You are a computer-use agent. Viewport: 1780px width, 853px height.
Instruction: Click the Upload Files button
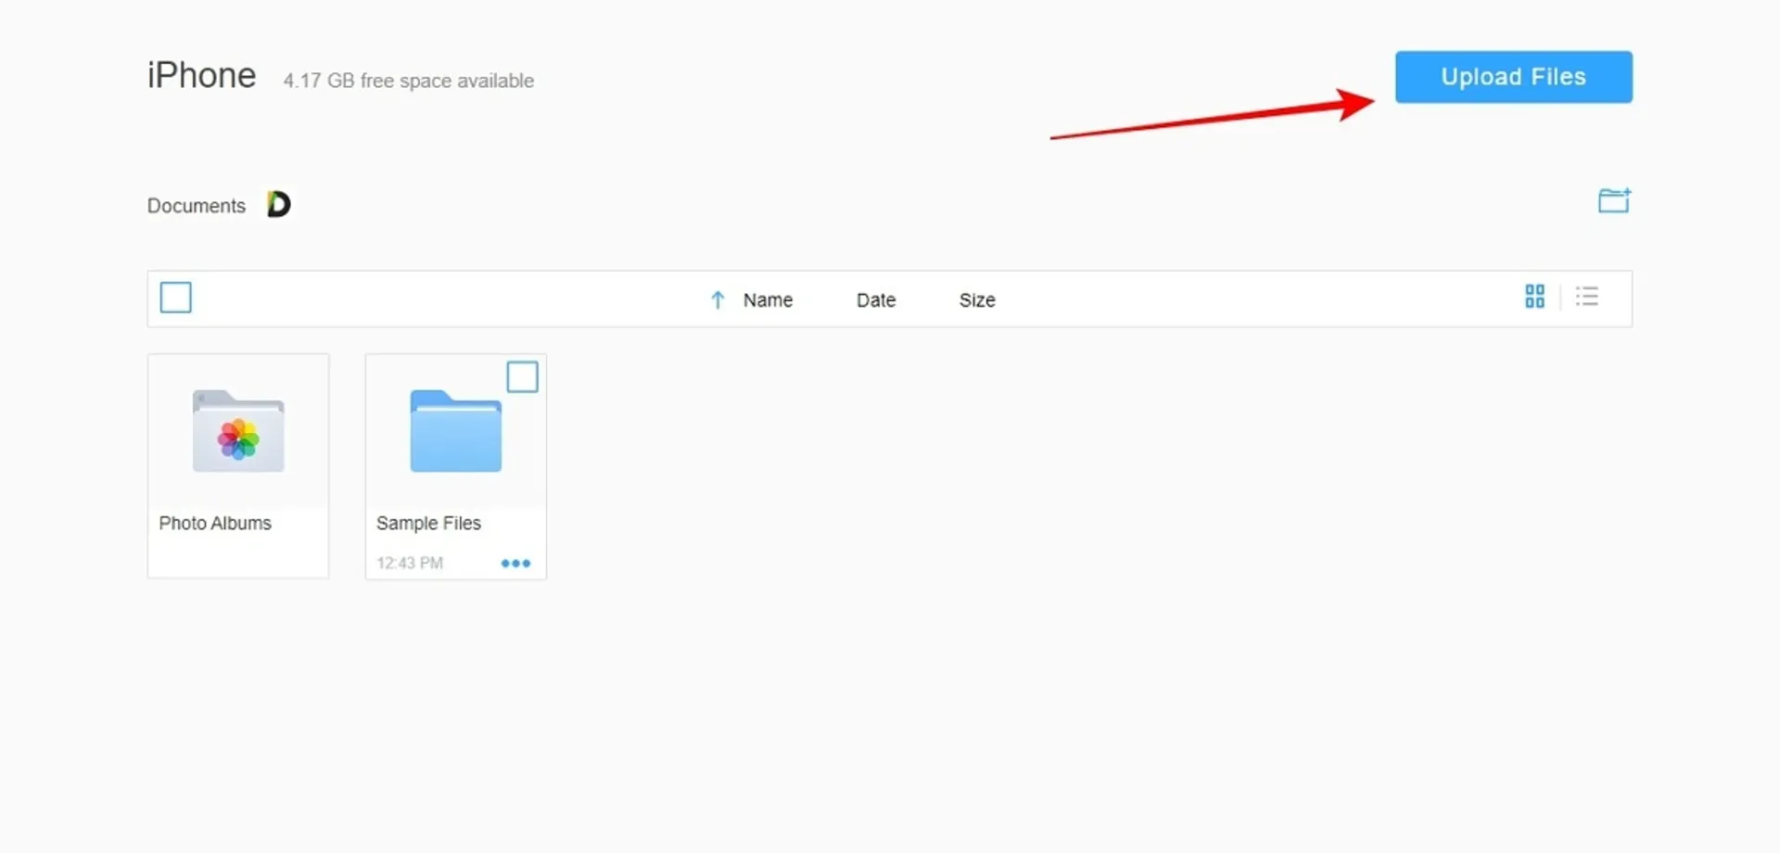[1513, 77]
